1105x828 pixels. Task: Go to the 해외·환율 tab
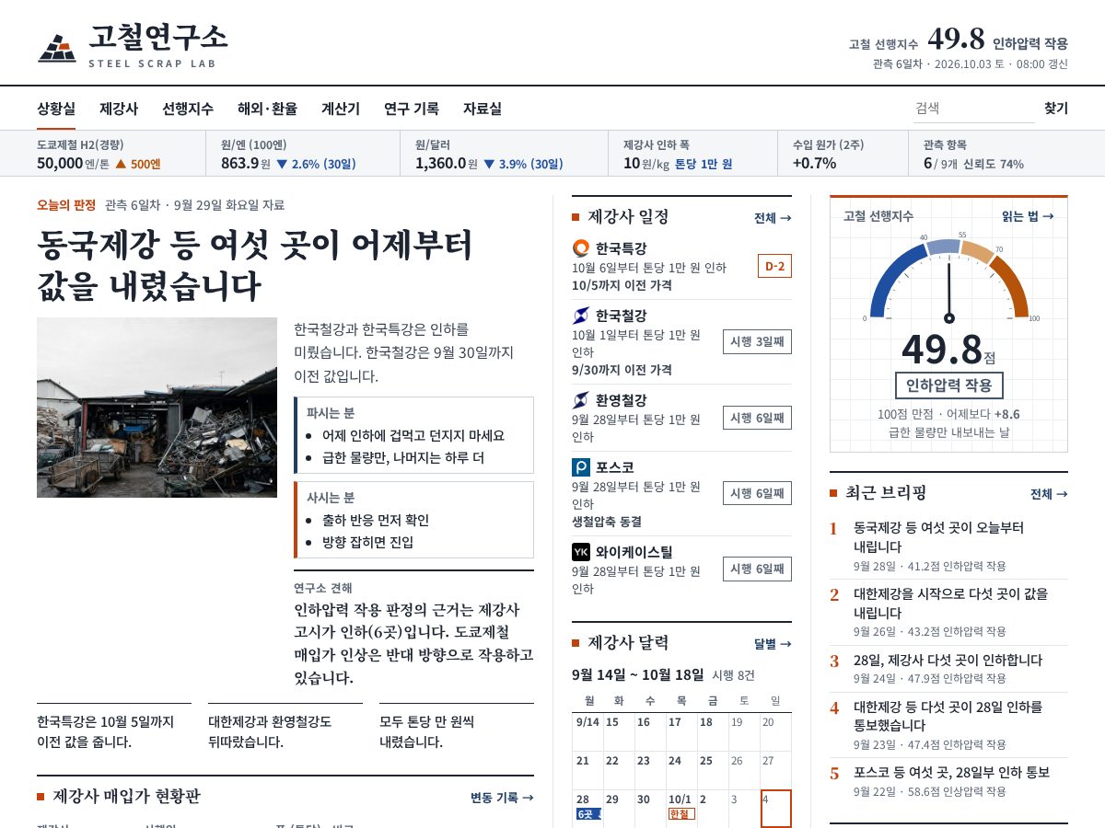click(267, 109)
